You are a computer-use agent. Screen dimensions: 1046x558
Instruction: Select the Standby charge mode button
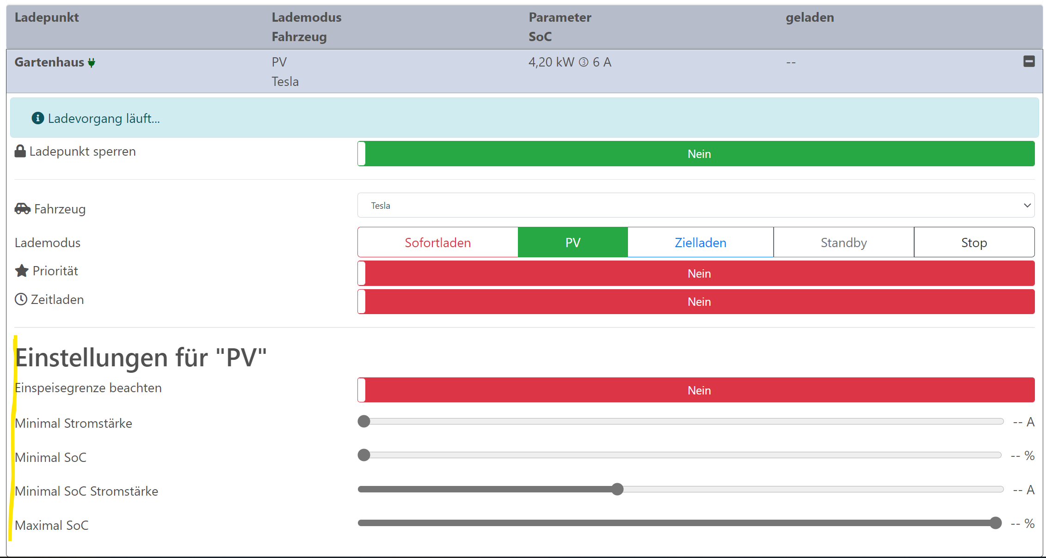843,243
